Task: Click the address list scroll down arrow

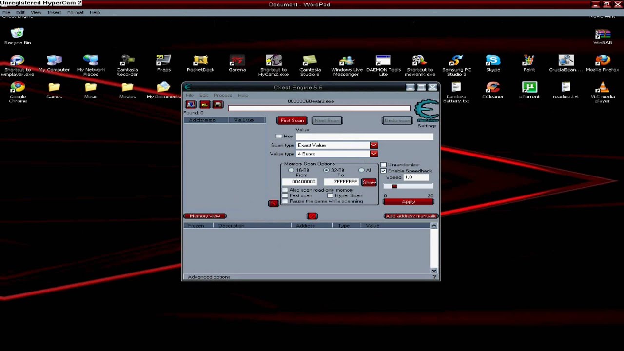Action: pyautogui.click(x=434, y=270)
